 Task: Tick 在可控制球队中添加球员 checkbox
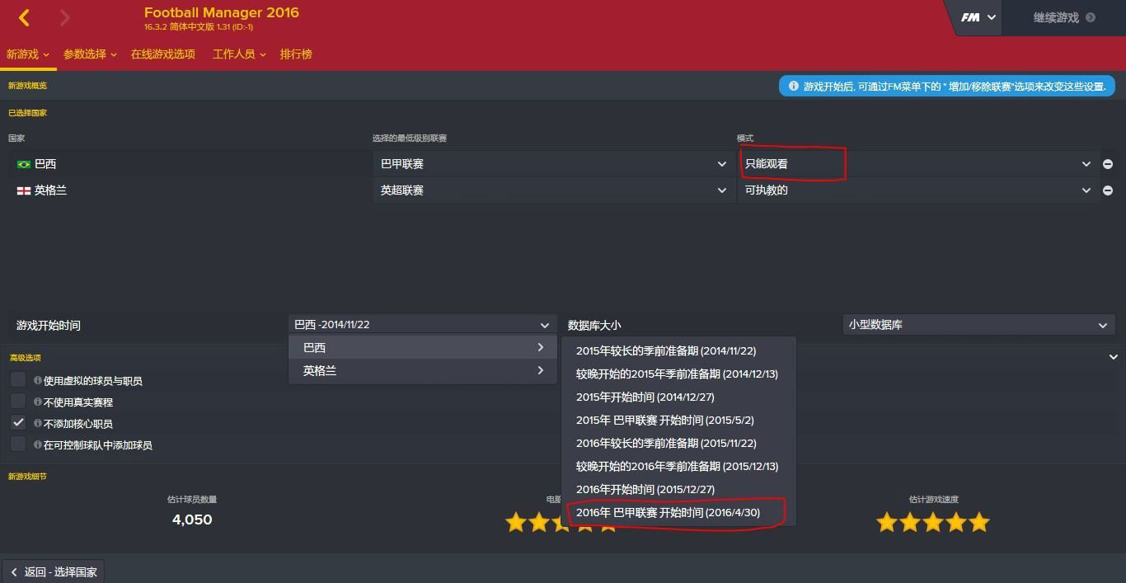(x=18, y=444)
